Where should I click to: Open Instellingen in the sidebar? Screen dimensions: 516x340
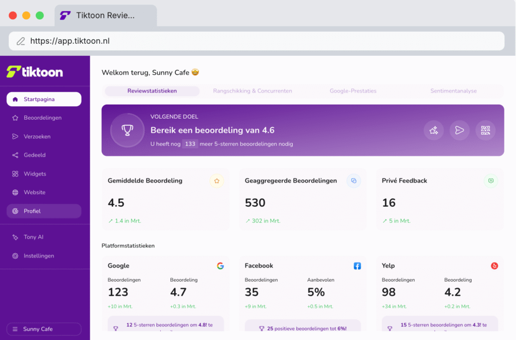coord(38,256)
